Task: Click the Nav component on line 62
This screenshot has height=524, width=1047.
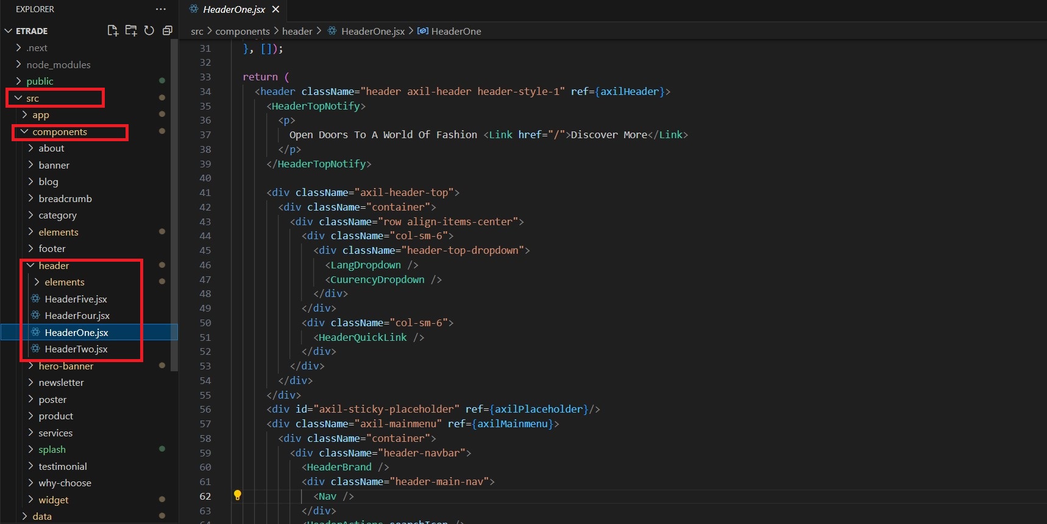Action: (x=327, y=496)
